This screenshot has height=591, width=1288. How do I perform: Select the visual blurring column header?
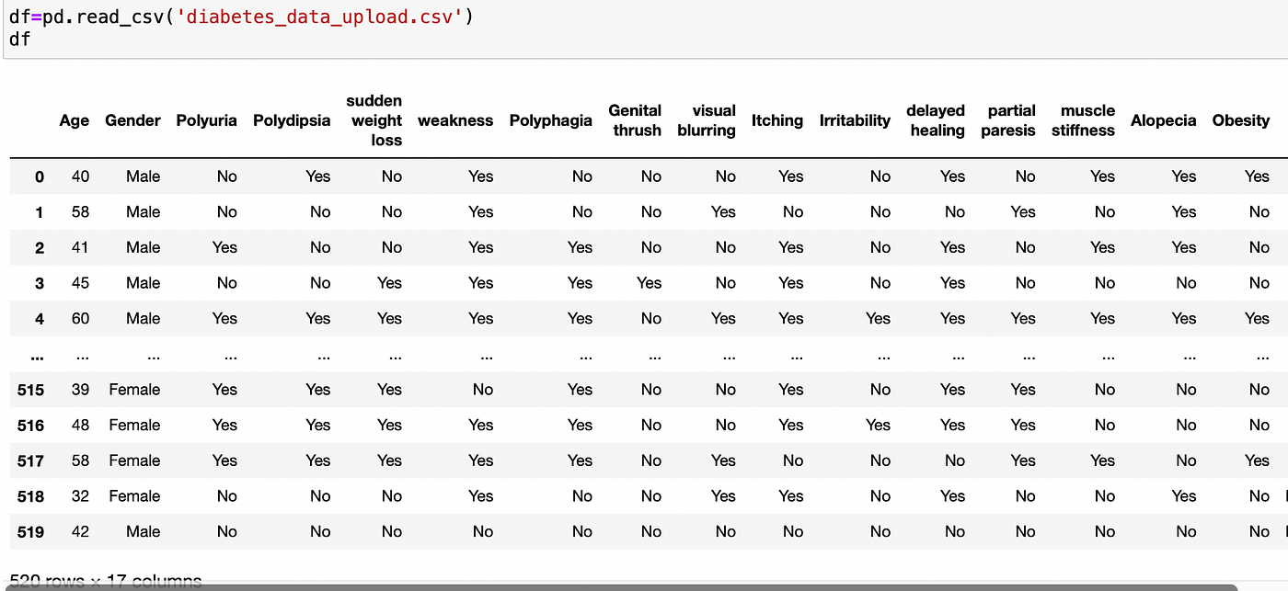click(x=707, y=120)
